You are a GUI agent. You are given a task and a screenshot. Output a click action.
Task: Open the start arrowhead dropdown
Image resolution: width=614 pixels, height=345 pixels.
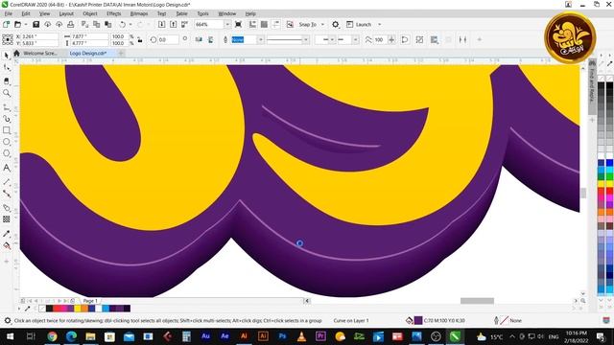(x=332, y=39)
